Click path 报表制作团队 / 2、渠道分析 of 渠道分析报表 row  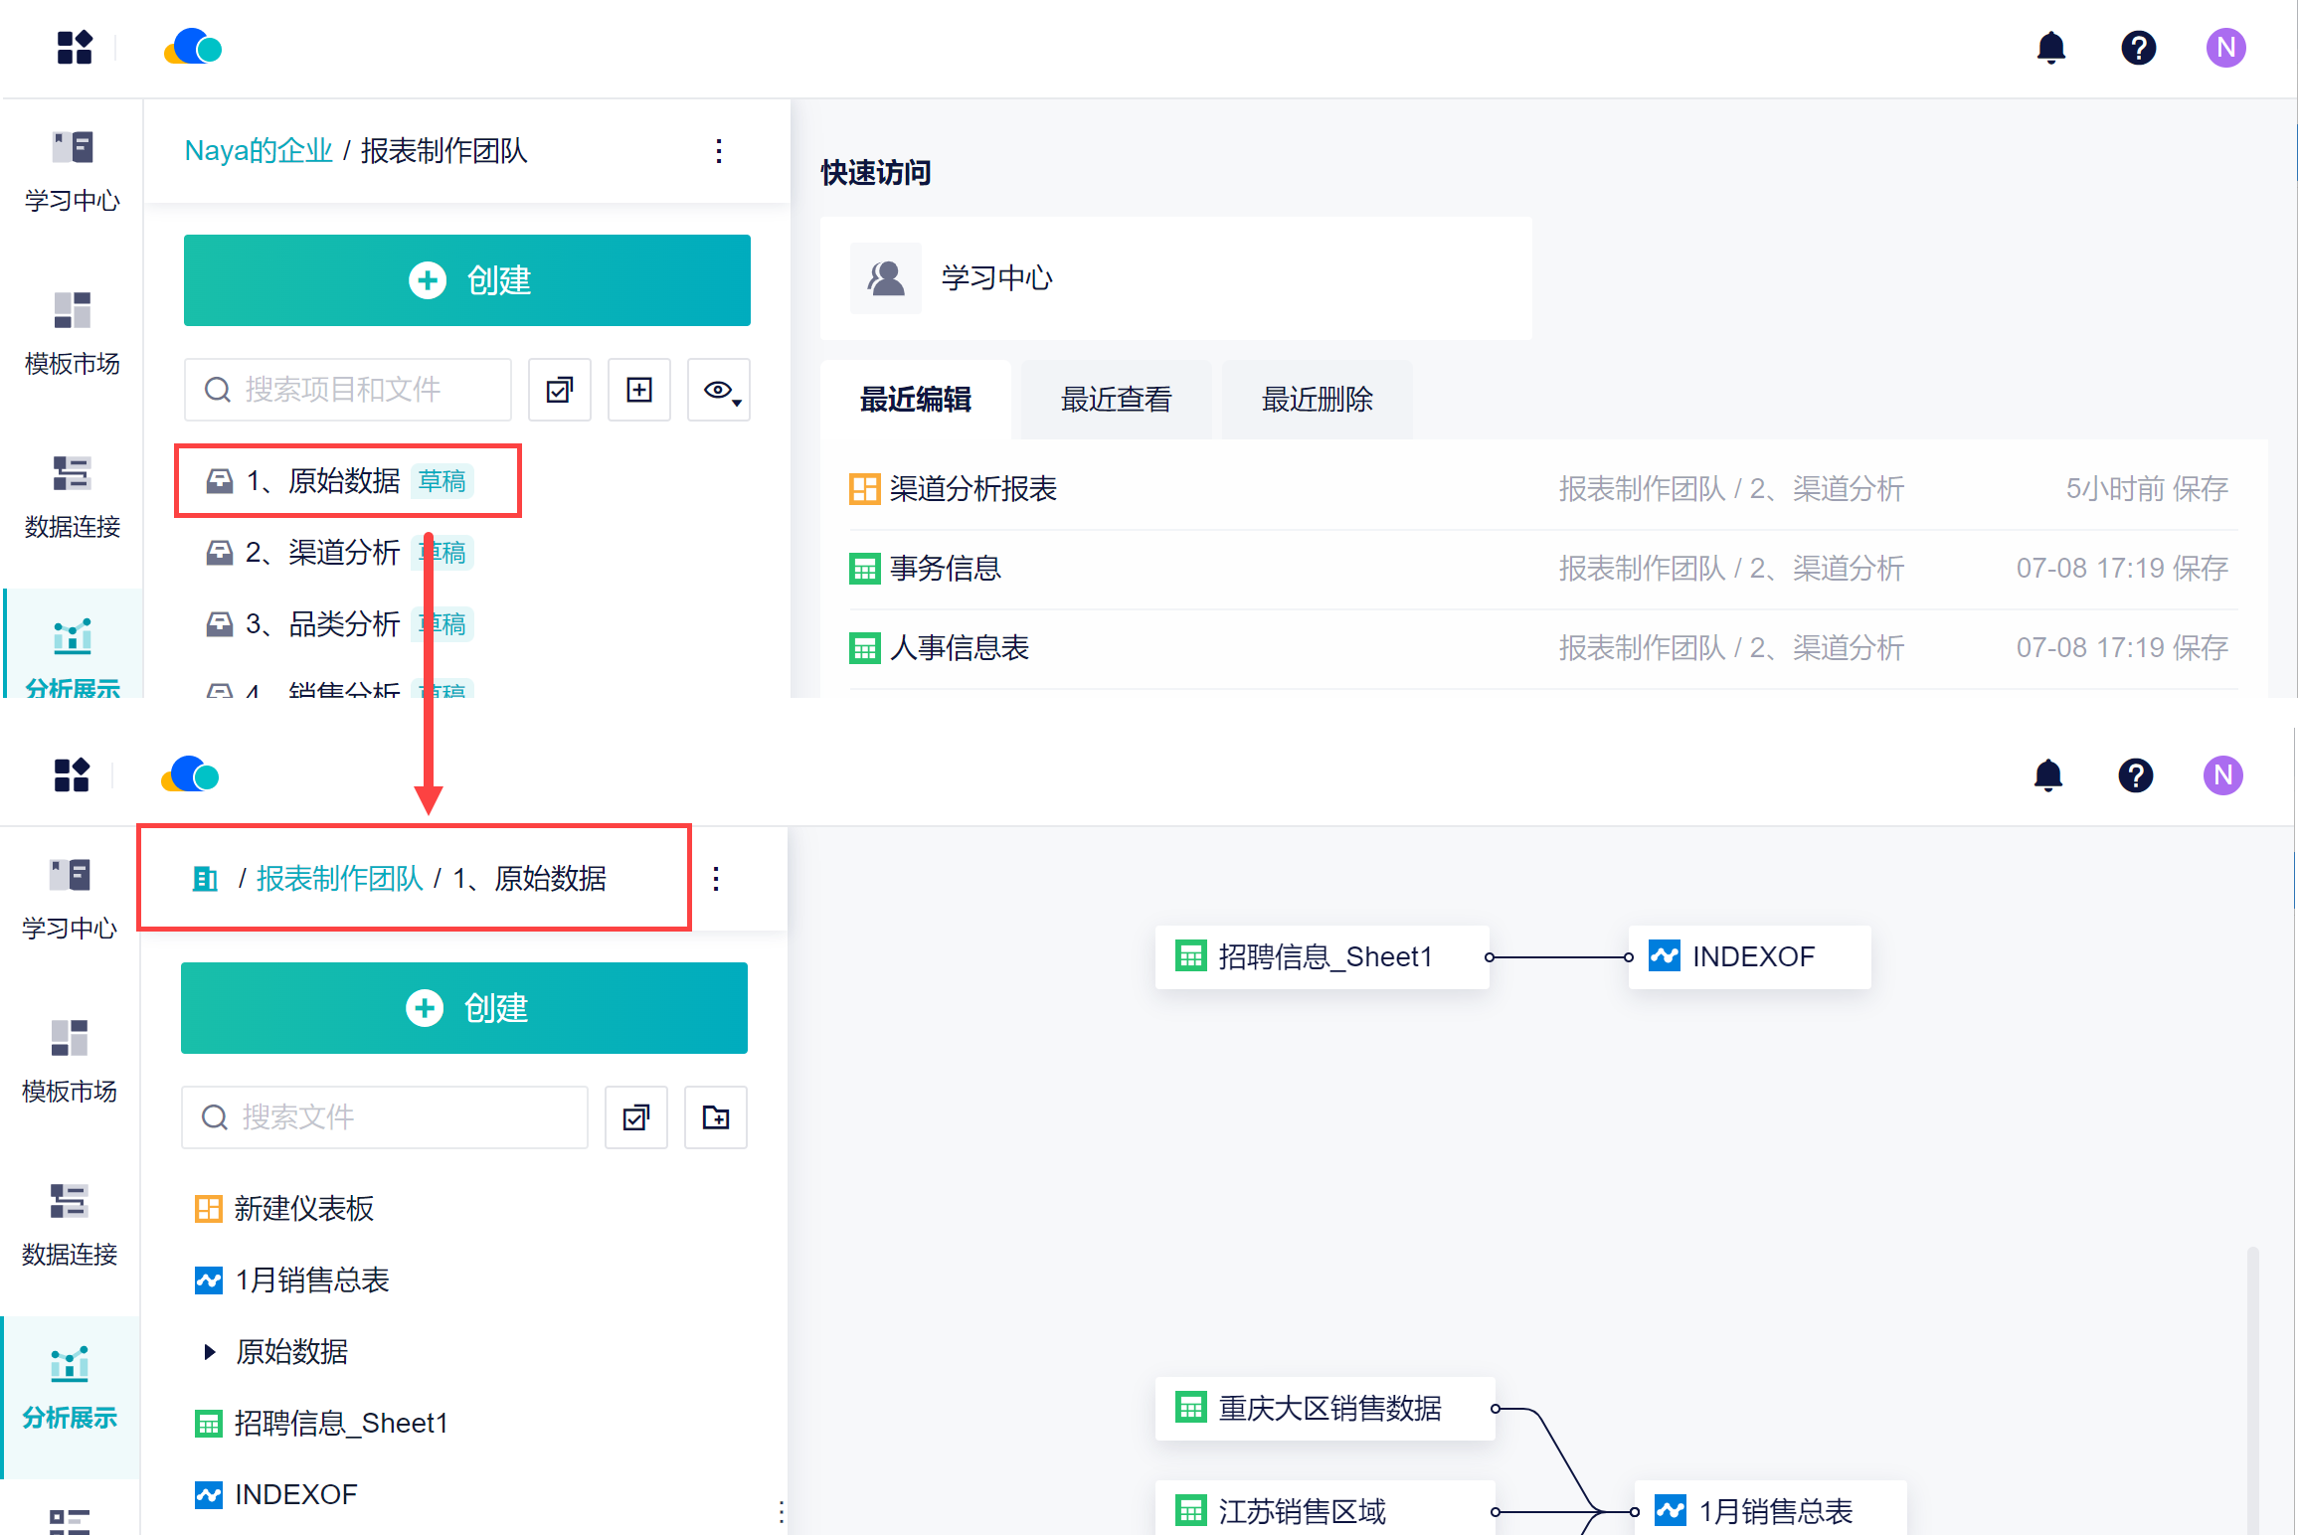point(1730,489)
